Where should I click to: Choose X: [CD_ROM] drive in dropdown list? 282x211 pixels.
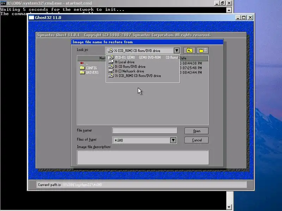(x=143, y=76)
